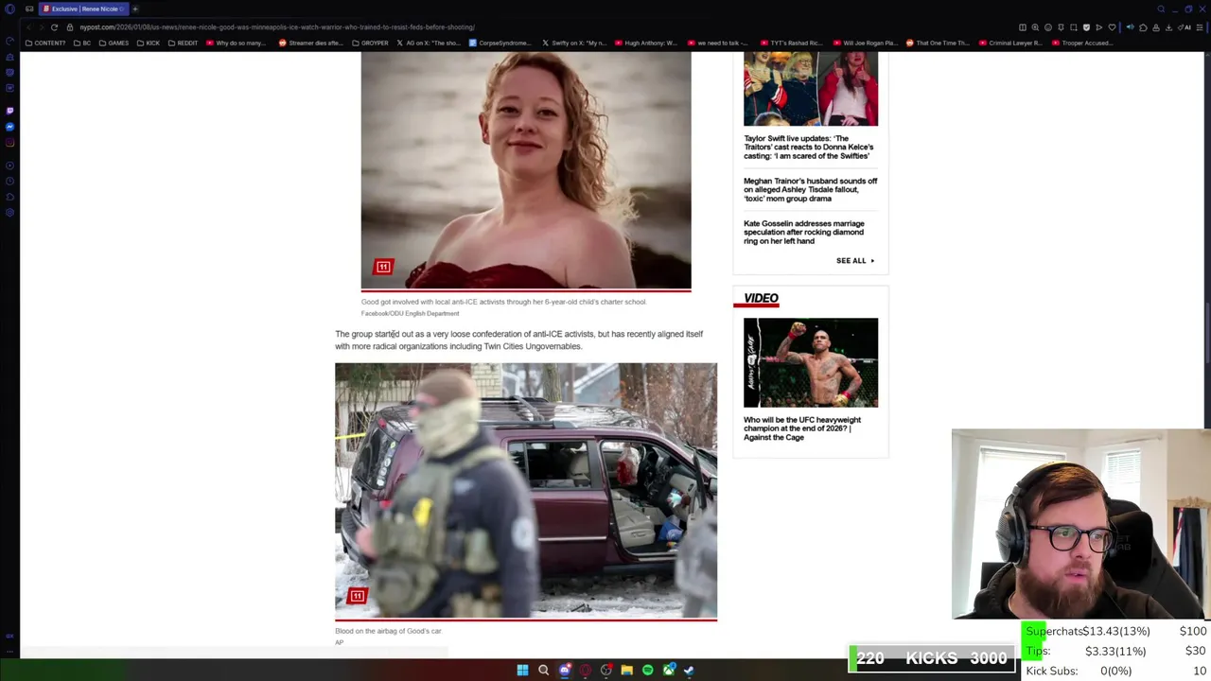Image resolution: width=1211 pixels, height=681 pixels.
Task: Open 'Who will be the UFC heavyweight champion' link
Action: [x=802, y=428]
